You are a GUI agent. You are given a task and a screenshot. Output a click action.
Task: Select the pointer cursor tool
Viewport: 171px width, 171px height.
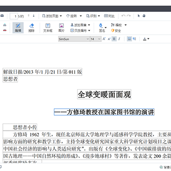tap(139, 16)
